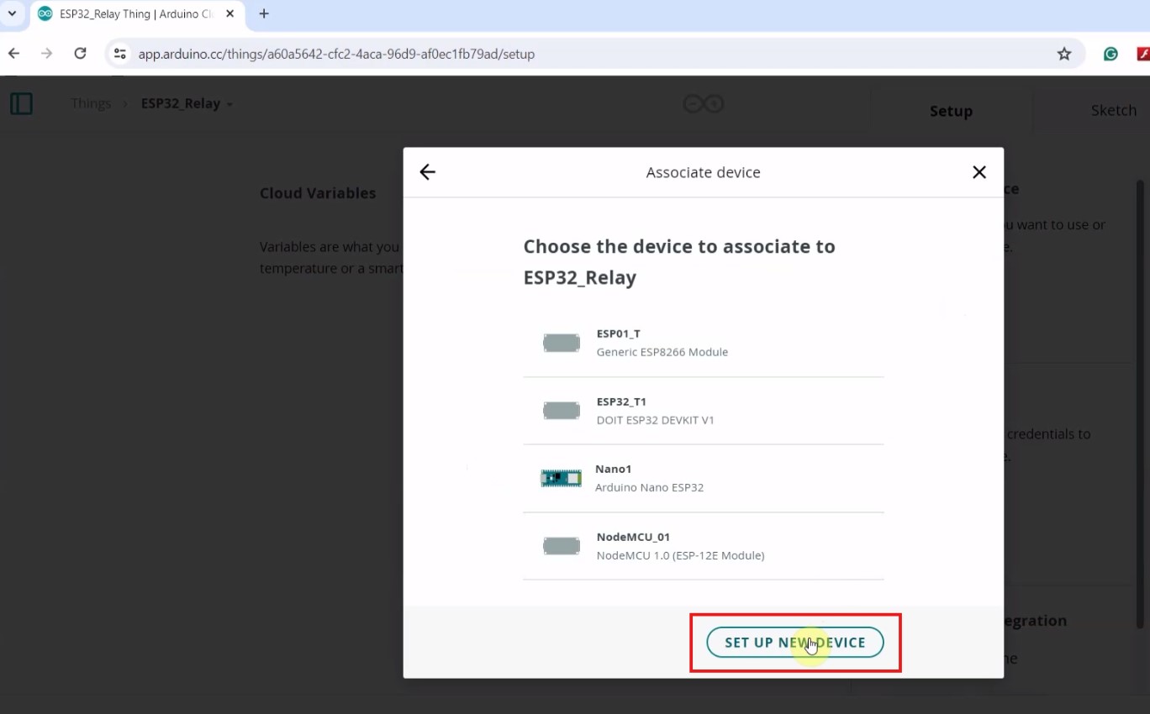Pick the NodeMCU_01 device entry
The height and width of the screenshot is (714, 1150).
(x=703, y=546)
